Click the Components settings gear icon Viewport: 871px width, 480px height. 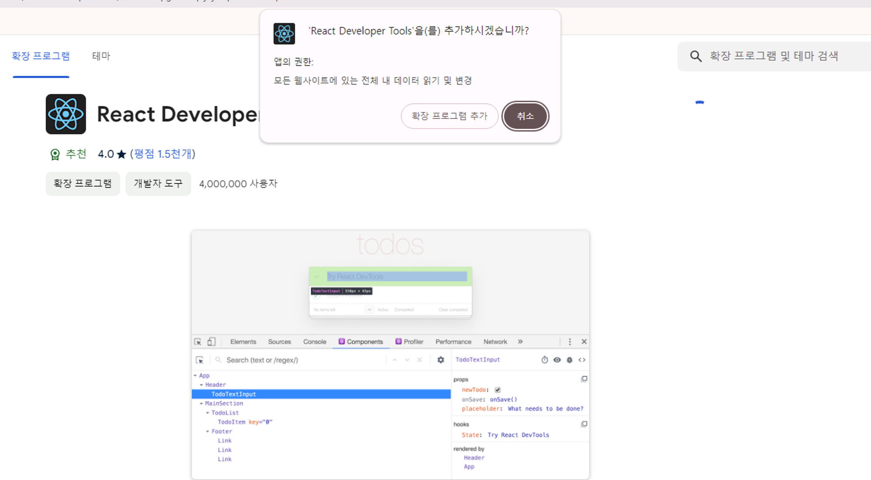(441, 360)
